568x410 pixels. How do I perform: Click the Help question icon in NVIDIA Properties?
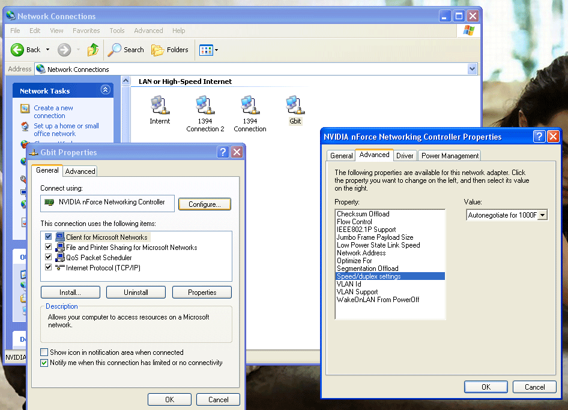[x=539, y=136]
